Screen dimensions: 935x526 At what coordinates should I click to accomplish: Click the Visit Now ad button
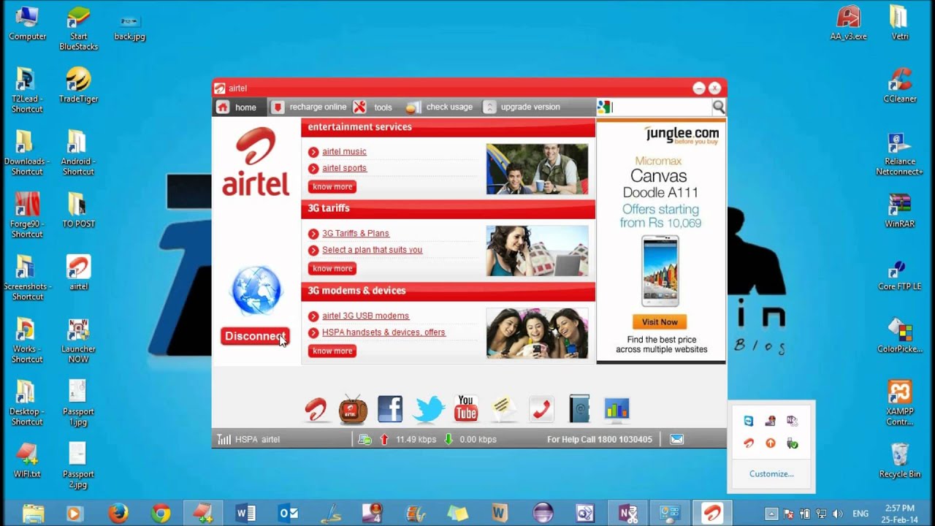660,322
